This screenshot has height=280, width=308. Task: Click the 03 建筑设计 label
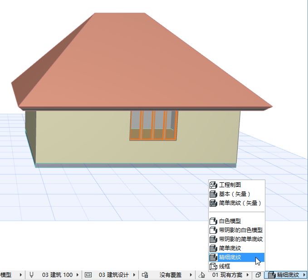tap(114, 275)
